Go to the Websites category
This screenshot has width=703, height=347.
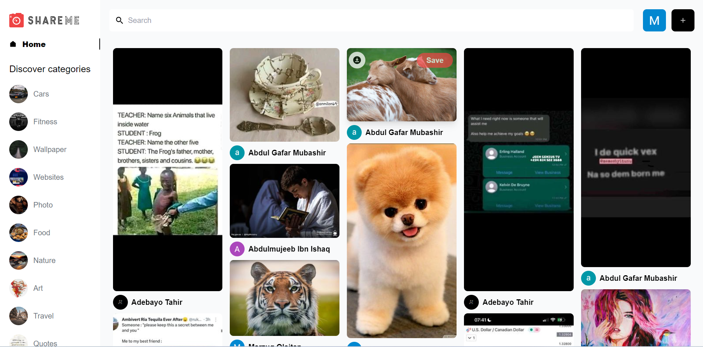[x=48, y=177]
